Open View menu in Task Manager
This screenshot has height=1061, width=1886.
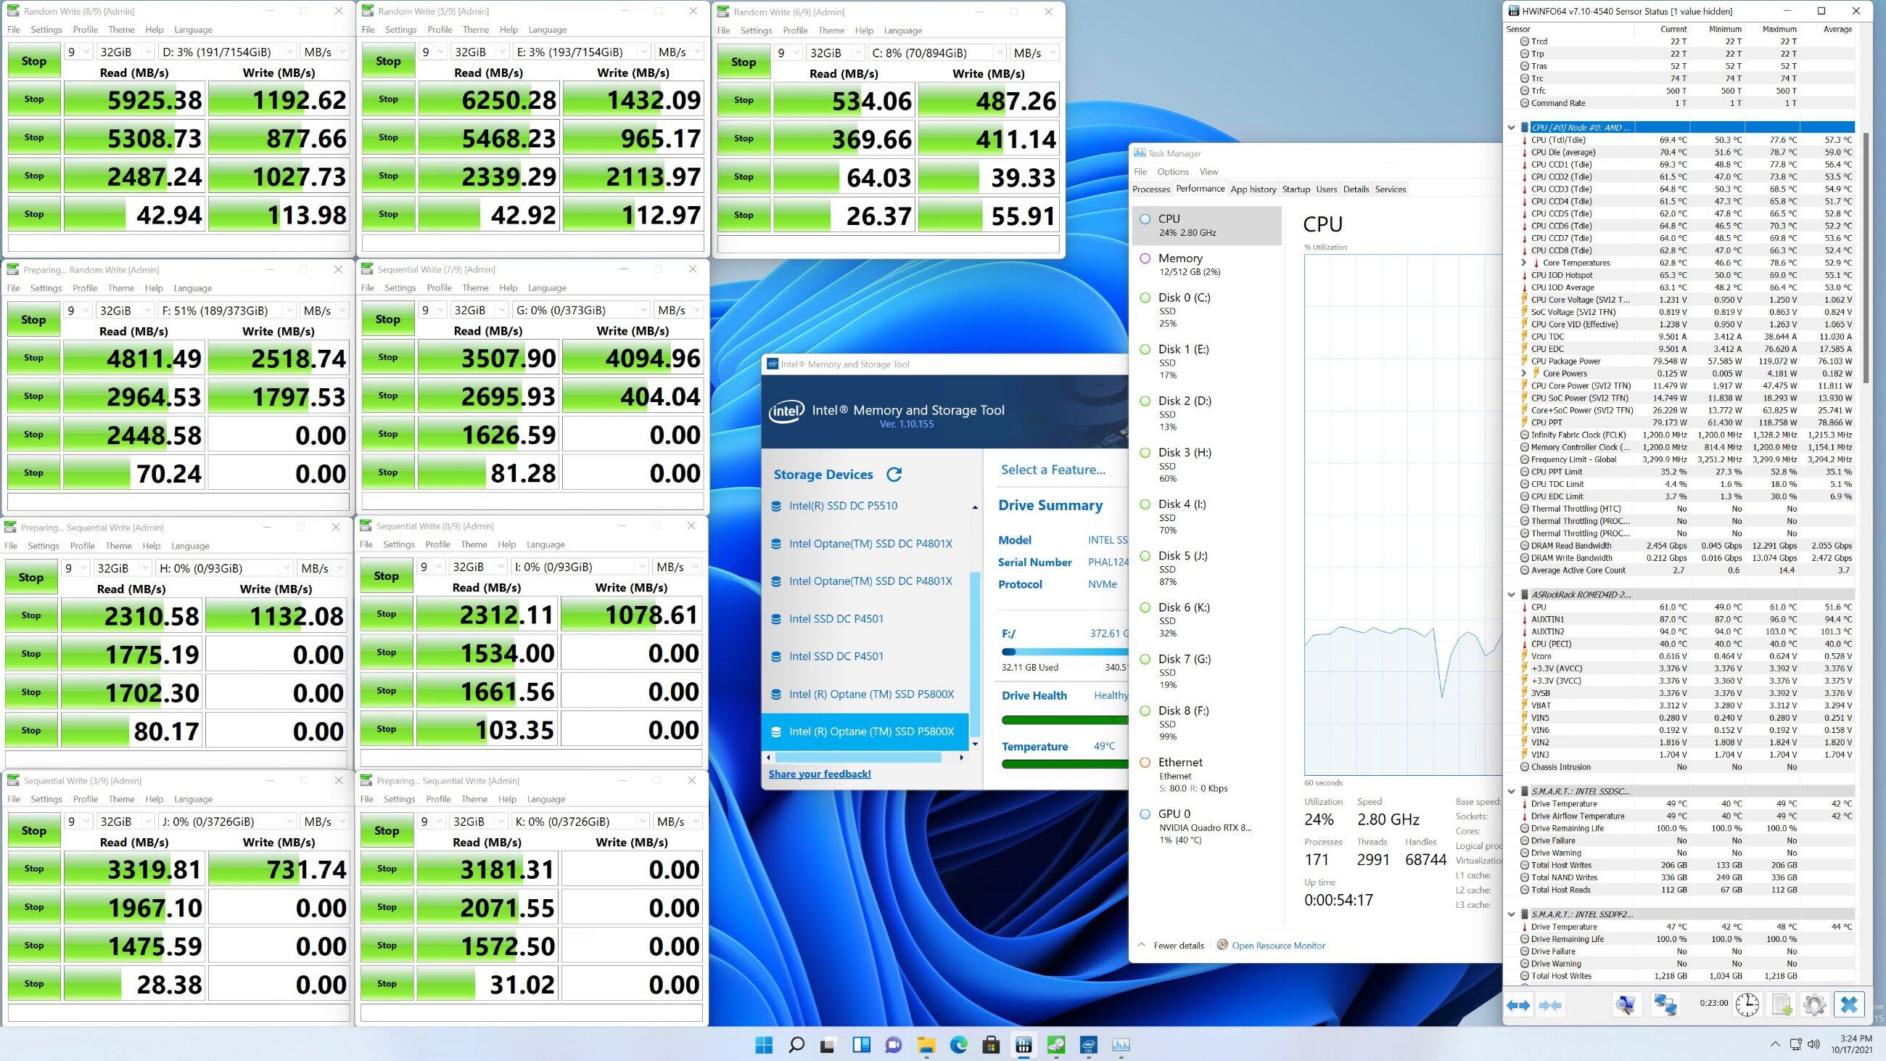click(1208, 171)
